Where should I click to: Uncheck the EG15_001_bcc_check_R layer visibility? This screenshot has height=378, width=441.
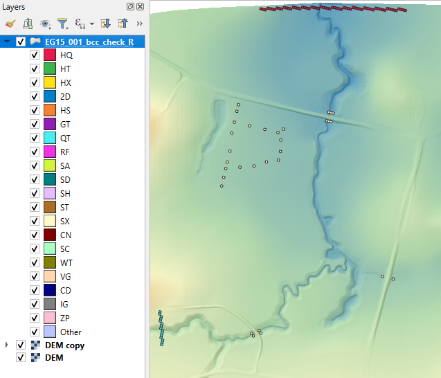point(21,42)
